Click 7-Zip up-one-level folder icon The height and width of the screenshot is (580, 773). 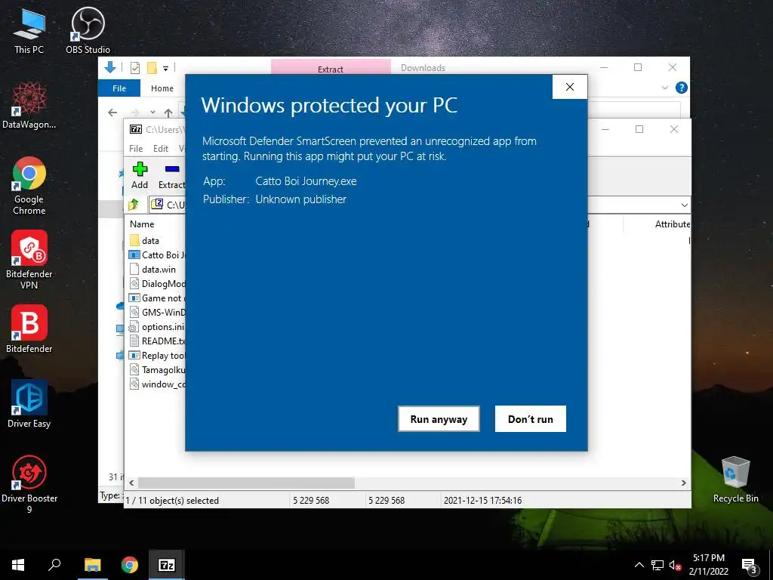point(134,204)
